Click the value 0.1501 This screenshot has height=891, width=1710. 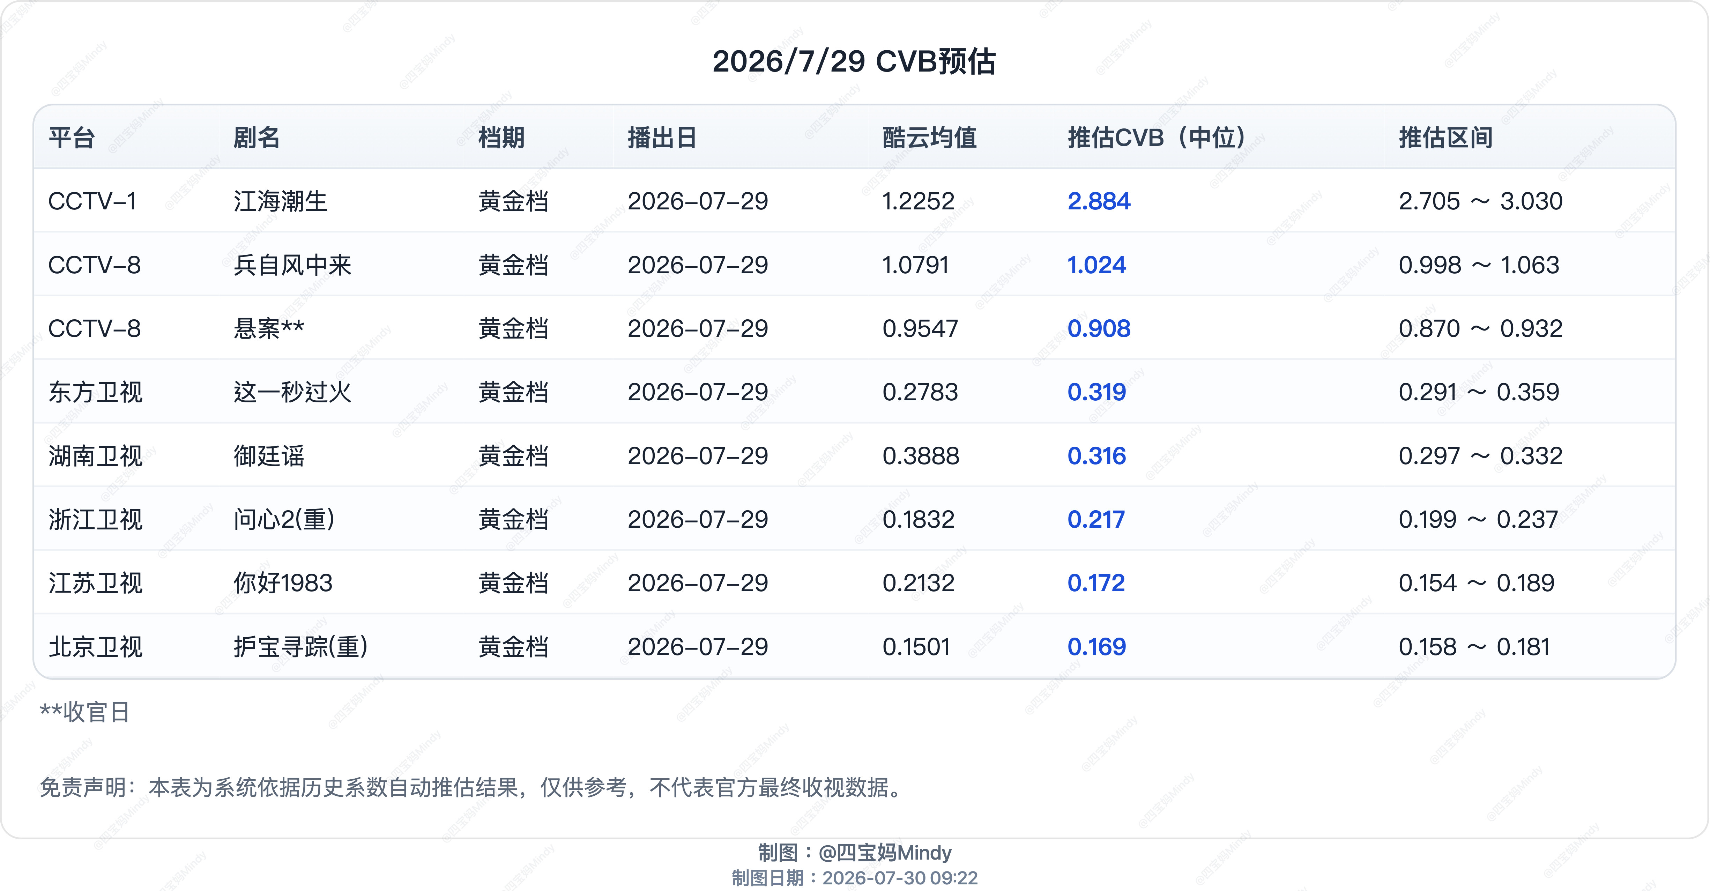point(916,647)
